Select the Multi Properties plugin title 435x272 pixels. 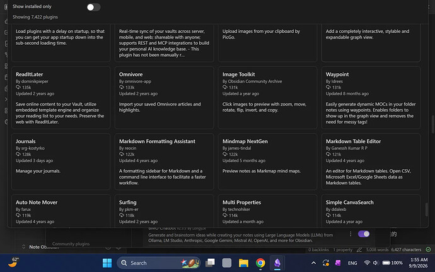tap(241, 202)
